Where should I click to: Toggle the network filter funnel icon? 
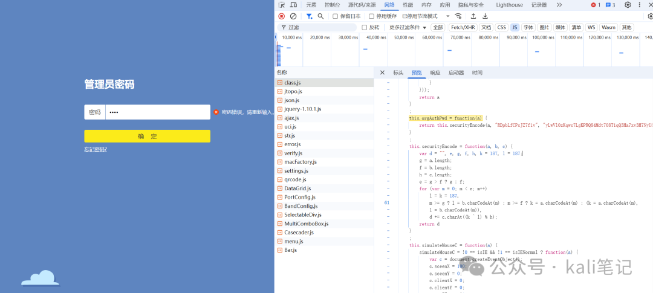[x=310, y=16]
